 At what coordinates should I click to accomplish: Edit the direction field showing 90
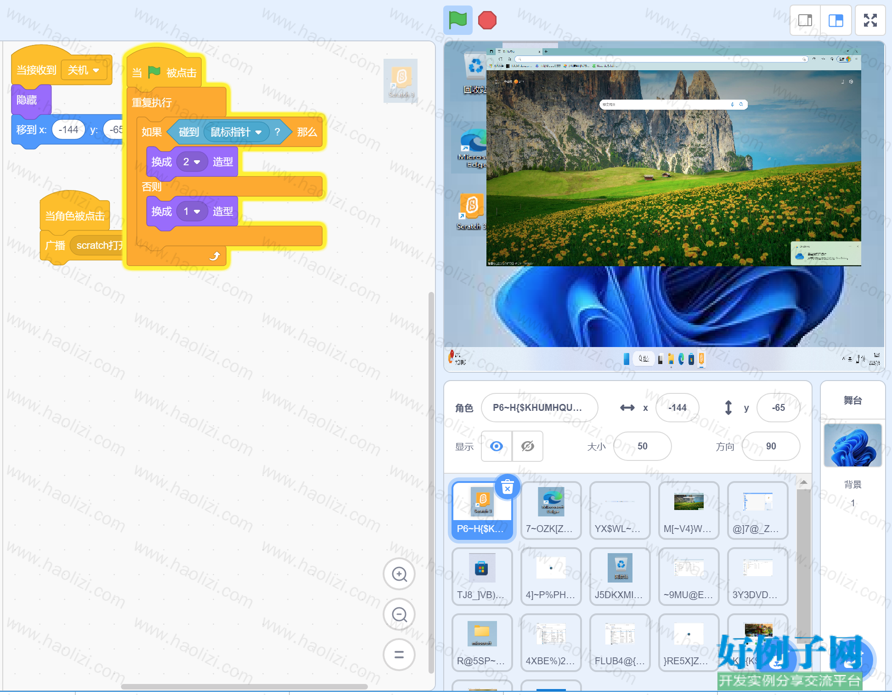pyautogui.click(x=771, y=446)
